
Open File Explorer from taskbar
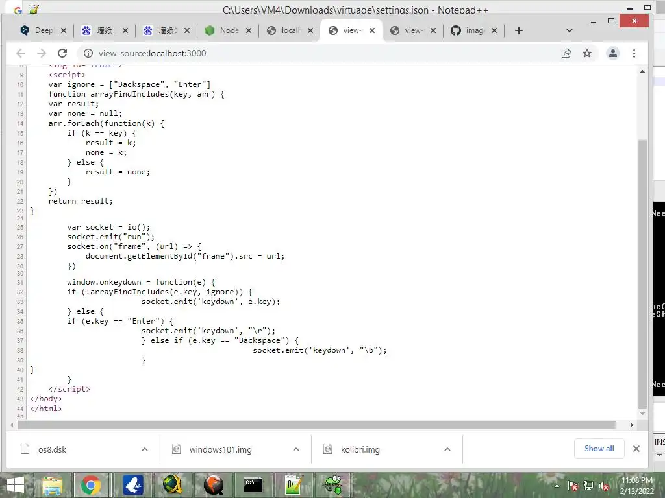point(53,485)
